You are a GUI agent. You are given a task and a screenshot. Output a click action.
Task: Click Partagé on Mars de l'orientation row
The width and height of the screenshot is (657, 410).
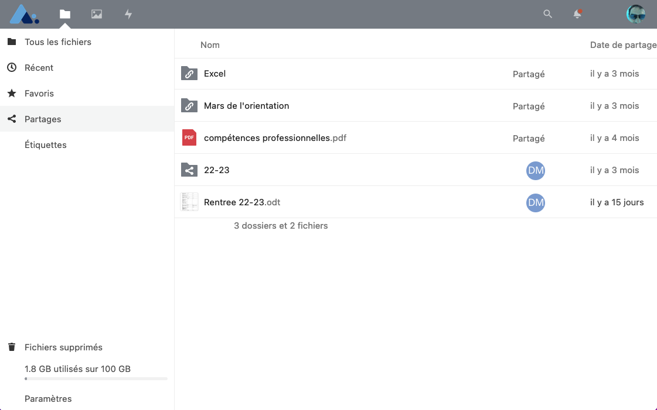click(x=529, y=106)
